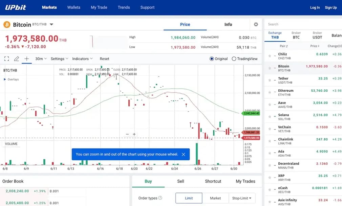Image resolution: width=342 pixels, height=206 pixels.
Task: Open the Trends menu
Action: pos(124,7)
